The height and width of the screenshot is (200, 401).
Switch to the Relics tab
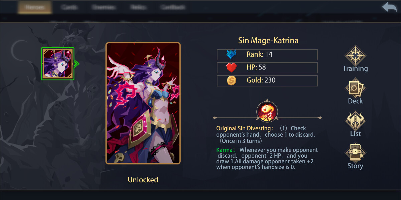138,7
